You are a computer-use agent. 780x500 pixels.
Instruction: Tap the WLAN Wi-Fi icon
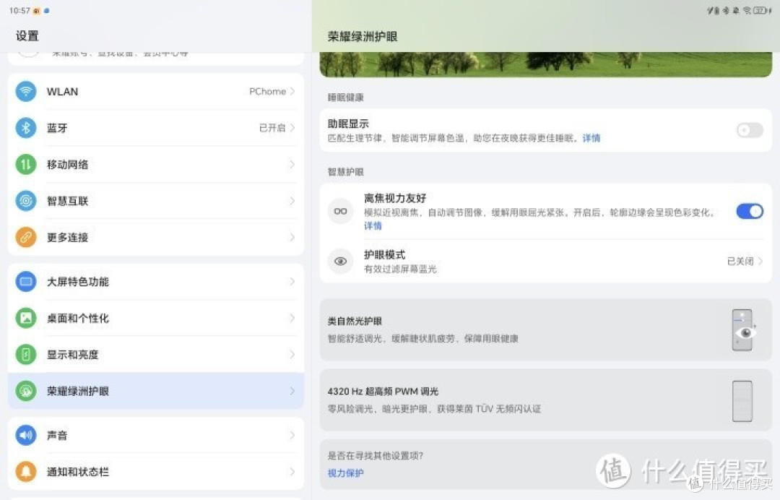click(26, 92)
